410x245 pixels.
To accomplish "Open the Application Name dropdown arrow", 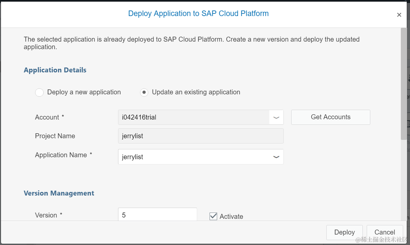I will (x=276, y=157).
